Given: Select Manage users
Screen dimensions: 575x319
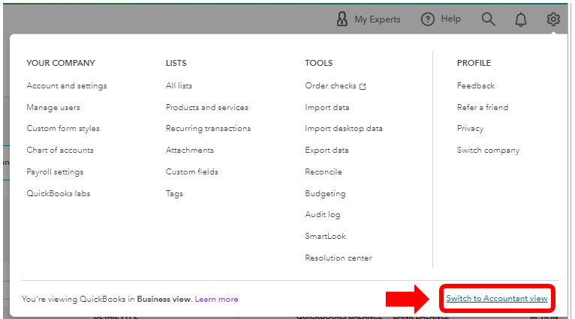Looking at the screenshot, I should pyautogui.click(x=53, y=107).
